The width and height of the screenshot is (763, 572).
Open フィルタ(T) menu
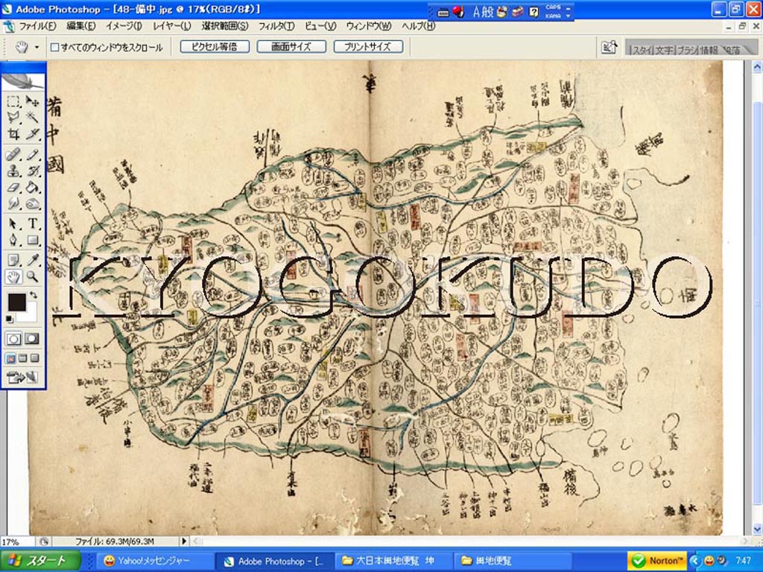pos(276,26)
